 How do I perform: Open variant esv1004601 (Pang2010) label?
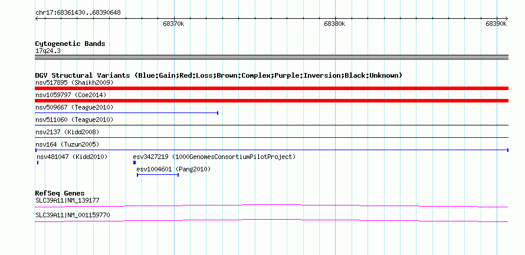click(x=173, y=169)
